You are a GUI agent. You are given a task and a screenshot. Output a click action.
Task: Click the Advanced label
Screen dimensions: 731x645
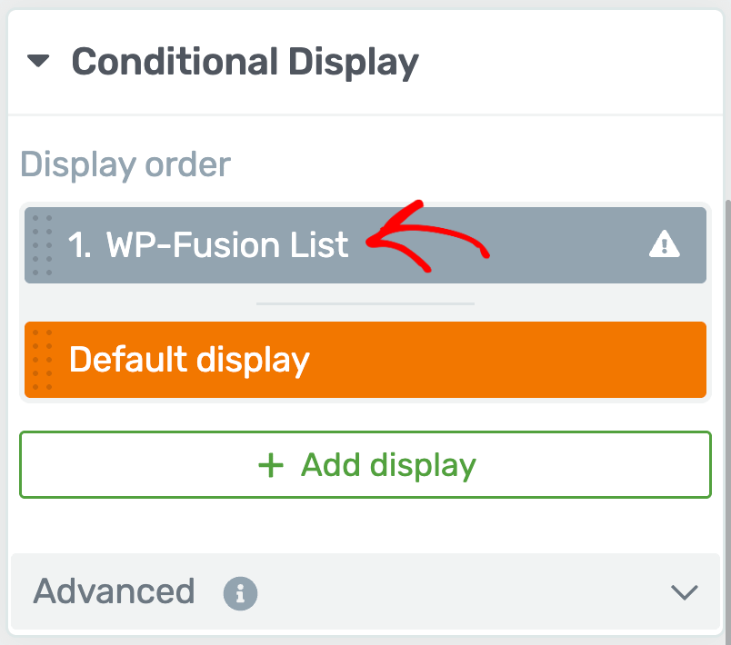114,591
